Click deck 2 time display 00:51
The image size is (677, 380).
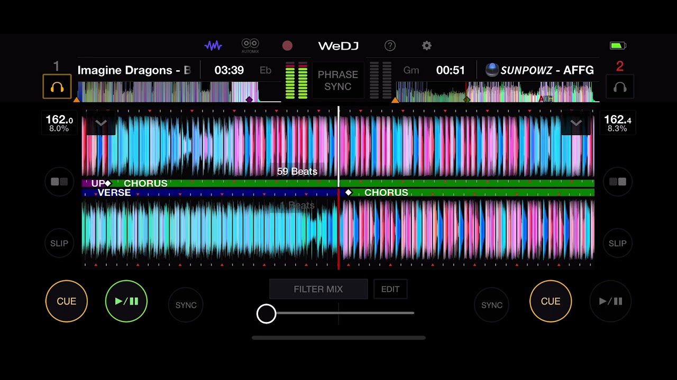(451, 70)
